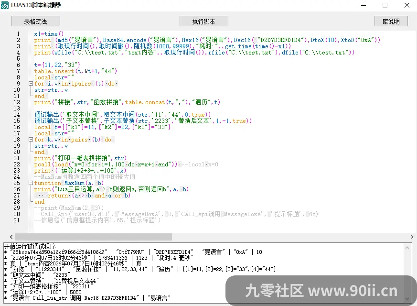Click the horizontal scrollbar thumb of code editor
Image resolution: width=417 pixels, height=306 pixels.
(x=94, y=237)
